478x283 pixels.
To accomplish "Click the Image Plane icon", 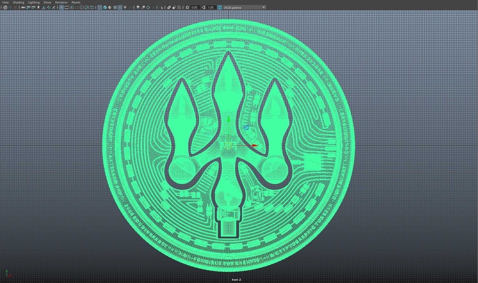I will coord(44,7).
